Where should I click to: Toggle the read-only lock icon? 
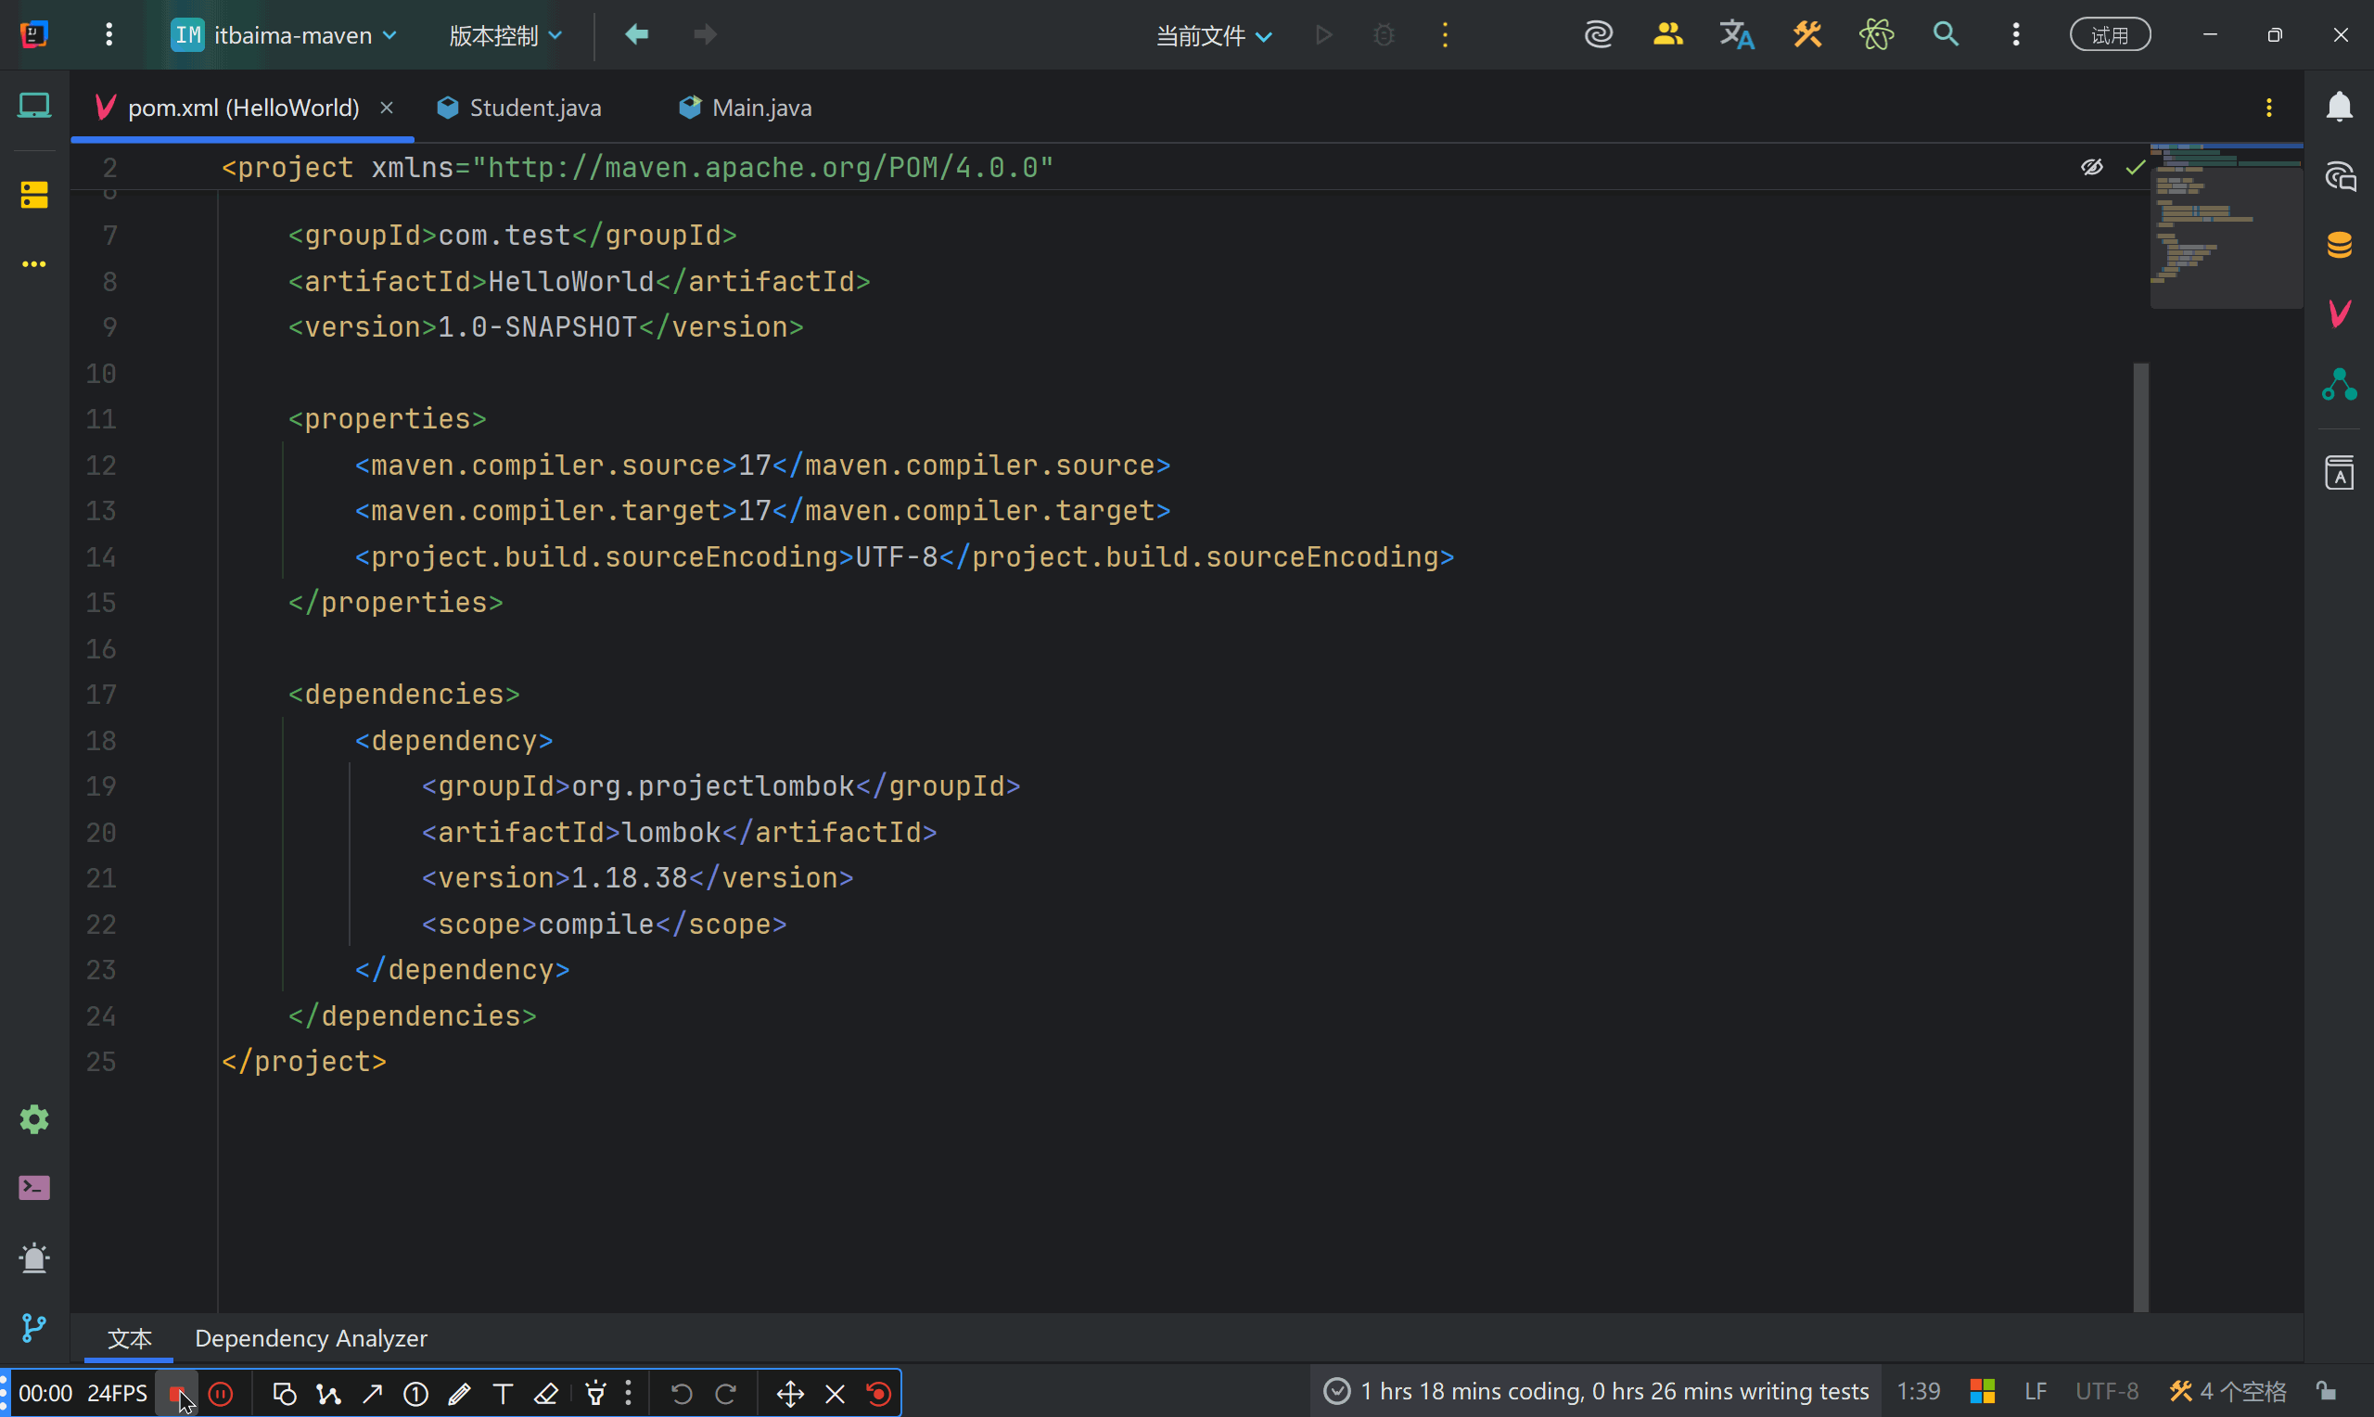[x=2327, y=1391]
